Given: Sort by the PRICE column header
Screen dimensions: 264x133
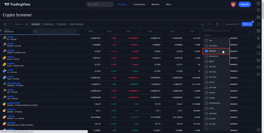Looking at the screenshot, I should coord(90,31).
